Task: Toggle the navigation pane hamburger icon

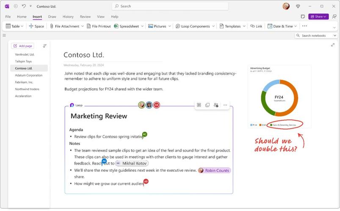Action: click(x=4, y=35)
